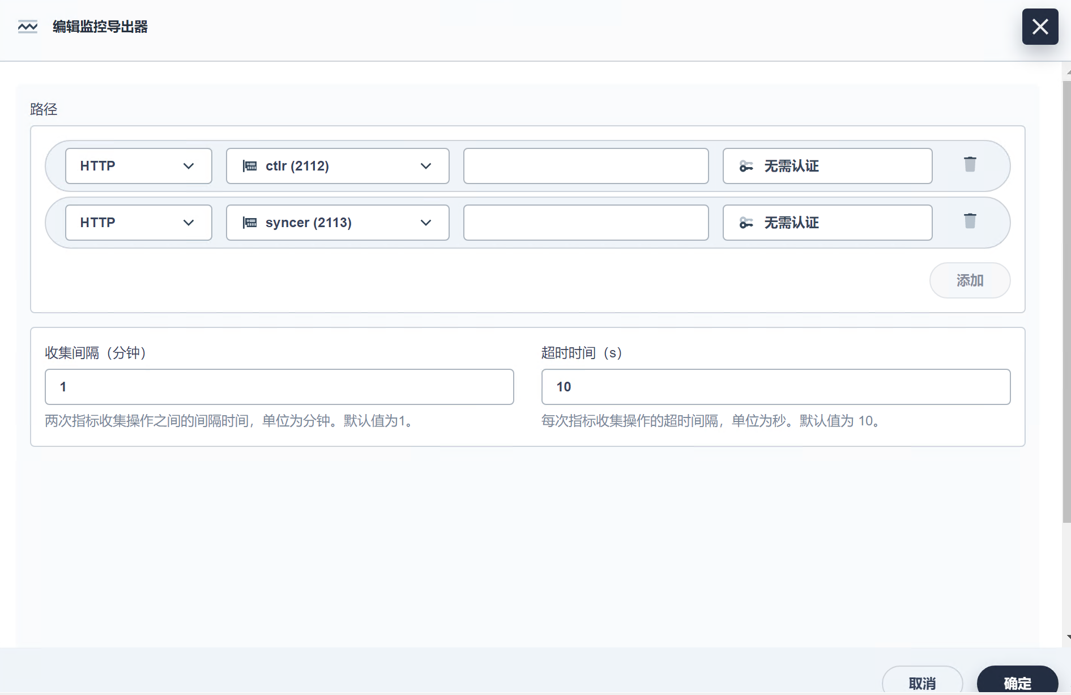Screen dimensions: 1071x695
Task: Click the 添加 button
Action: click(970, 280)
